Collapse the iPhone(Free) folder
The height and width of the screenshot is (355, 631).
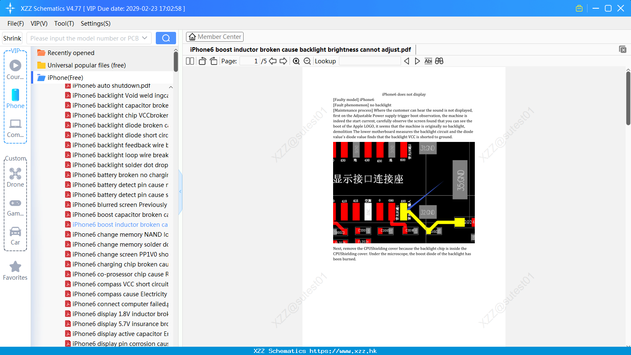pos(60,78)
